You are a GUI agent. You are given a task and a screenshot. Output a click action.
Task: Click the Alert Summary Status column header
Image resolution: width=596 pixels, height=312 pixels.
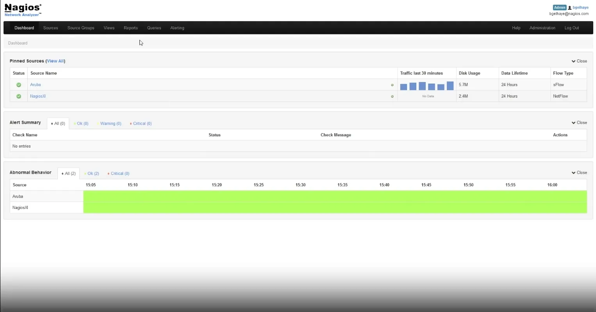214,135
